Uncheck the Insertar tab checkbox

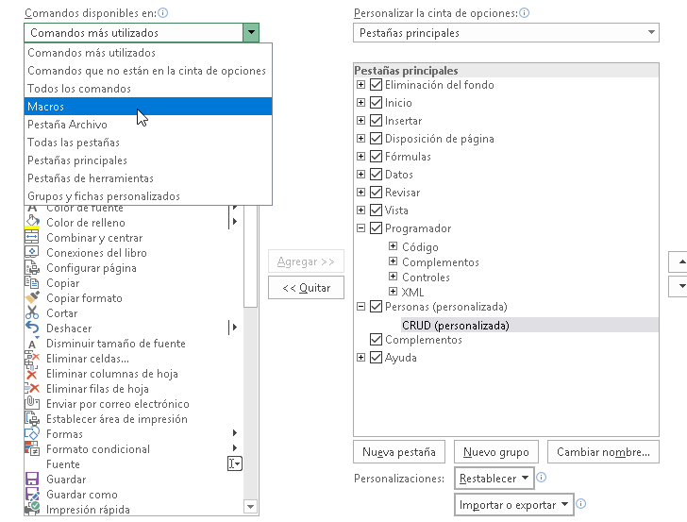click(x=377, y=120)
